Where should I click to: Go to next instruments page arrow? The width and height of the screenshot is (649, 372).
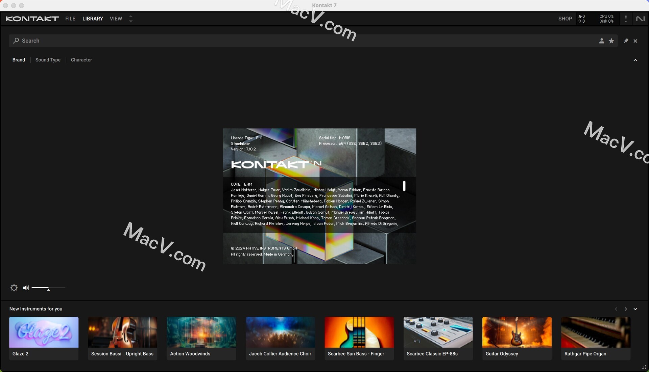pos(626,309)
